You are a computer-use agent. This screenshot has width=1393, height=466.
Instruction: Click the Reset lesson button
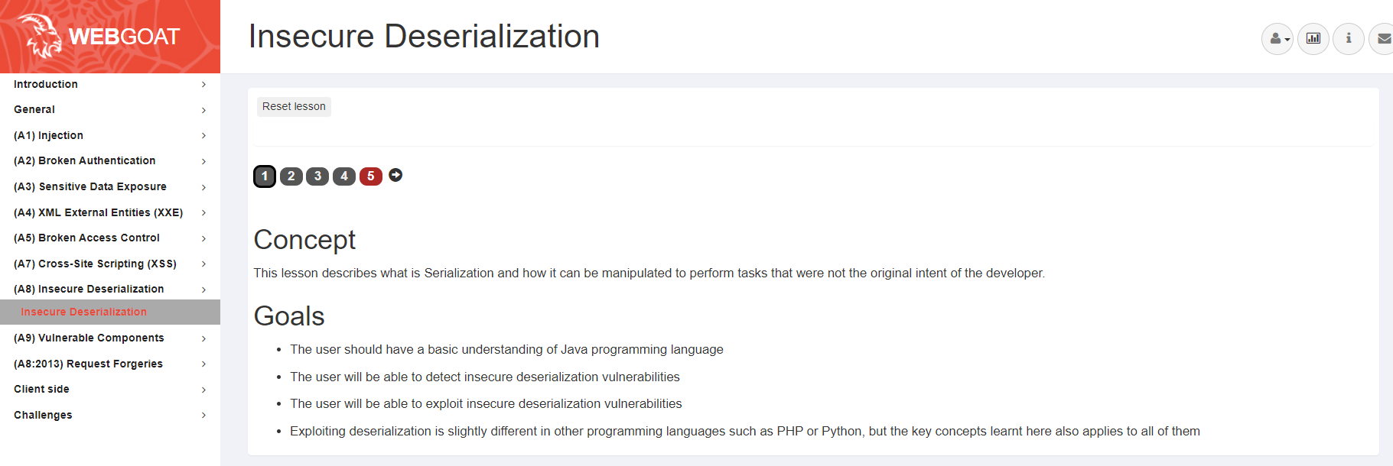pos(294,106)
